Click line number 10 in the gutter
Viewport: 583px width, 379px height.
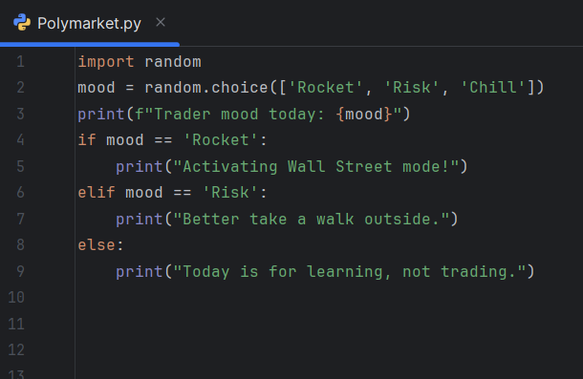point(16,298)
